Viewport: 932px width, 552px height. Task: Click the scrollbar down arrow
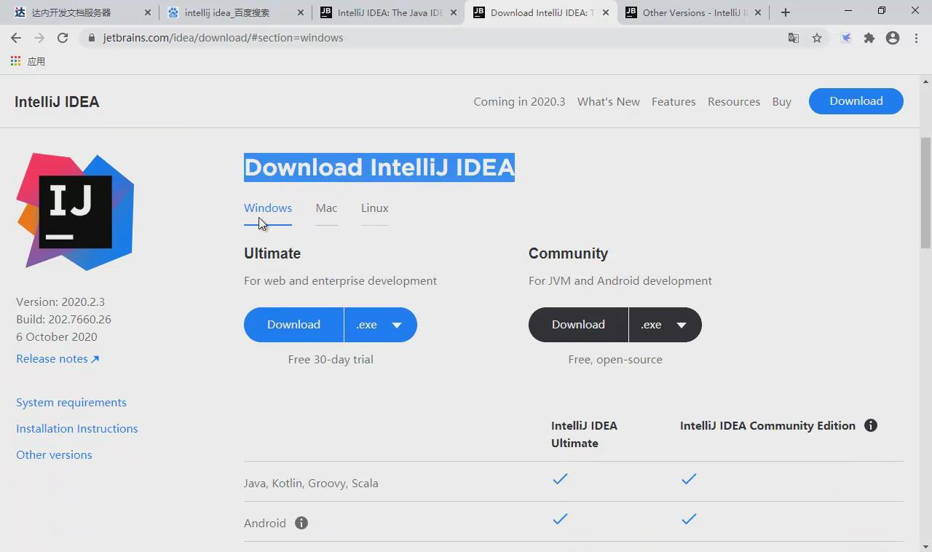(x=926, y=546)
